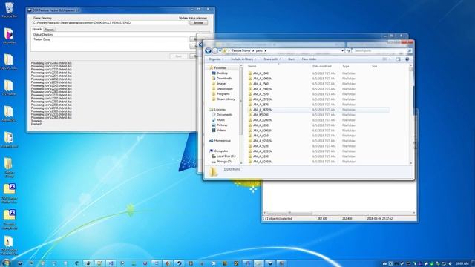Click the Output Directory Texture Dump field

pos(111,39)
